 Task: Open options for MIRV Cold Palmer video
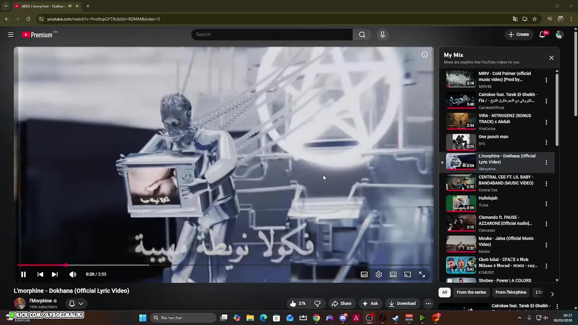(546, 80)
